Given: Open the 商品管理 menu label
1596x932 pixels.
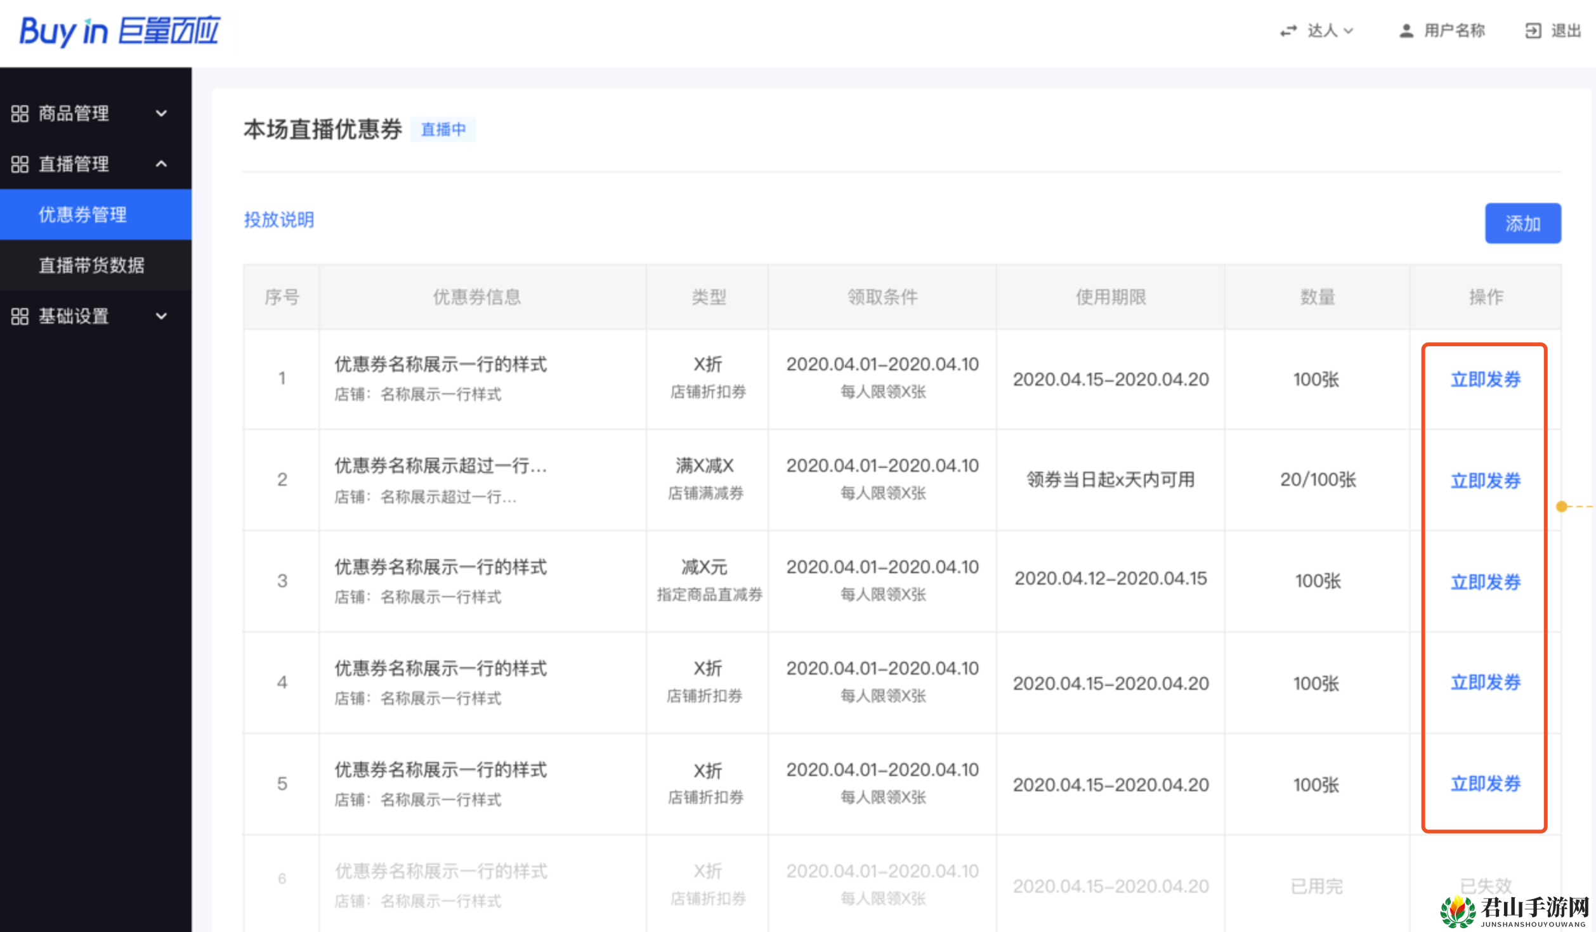Looking at the screenshot, I should (74, 113).
